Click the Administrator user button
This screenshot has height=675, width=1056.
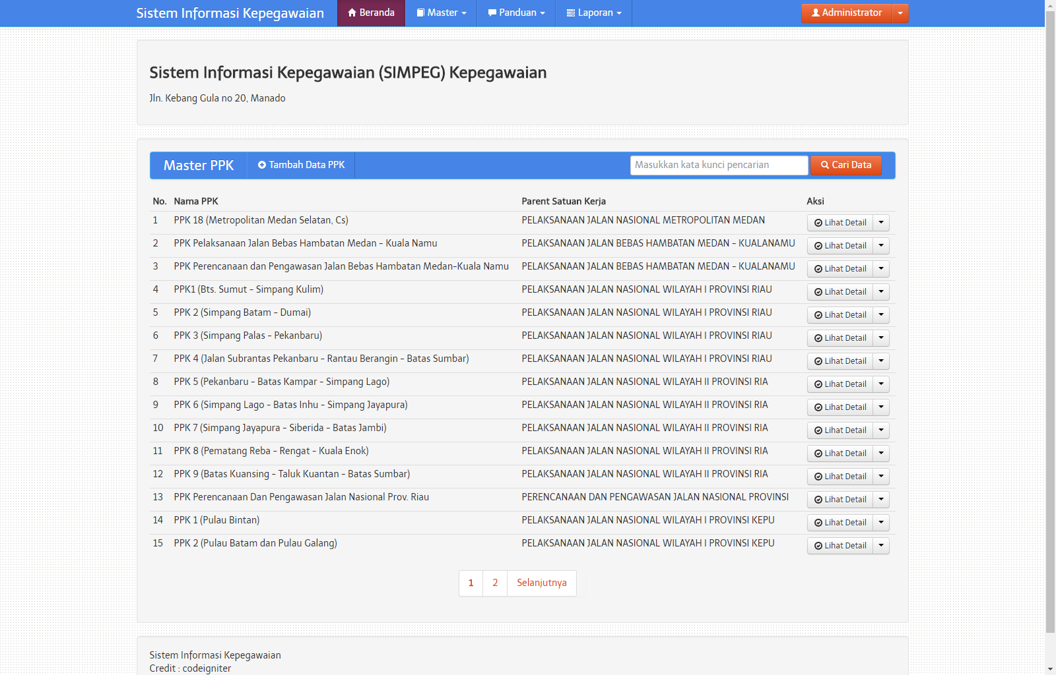[846, 13]
